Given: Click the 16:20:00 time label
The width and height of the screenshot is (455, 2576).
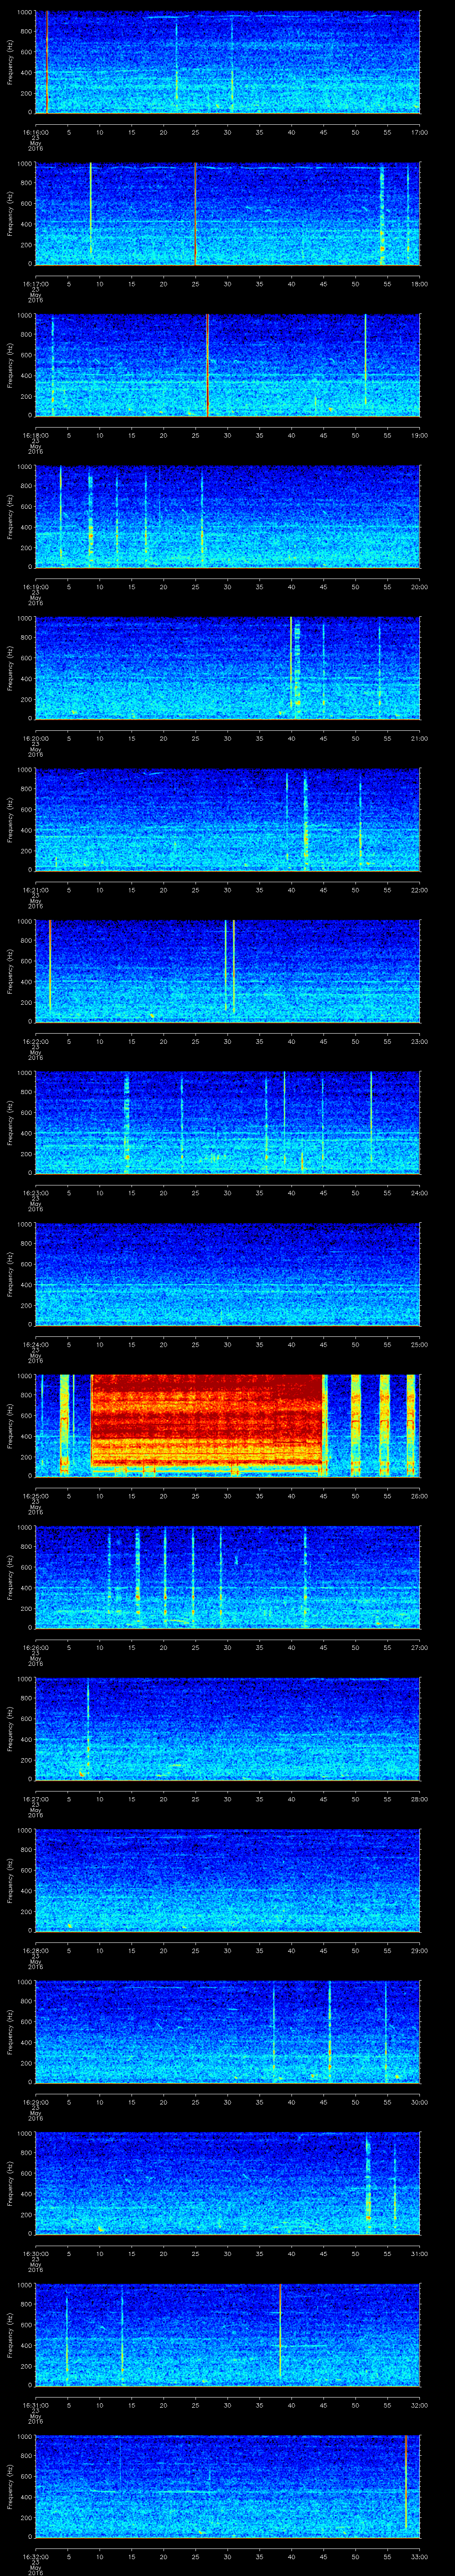Looking at the screenshot, I should pos(36,738).
